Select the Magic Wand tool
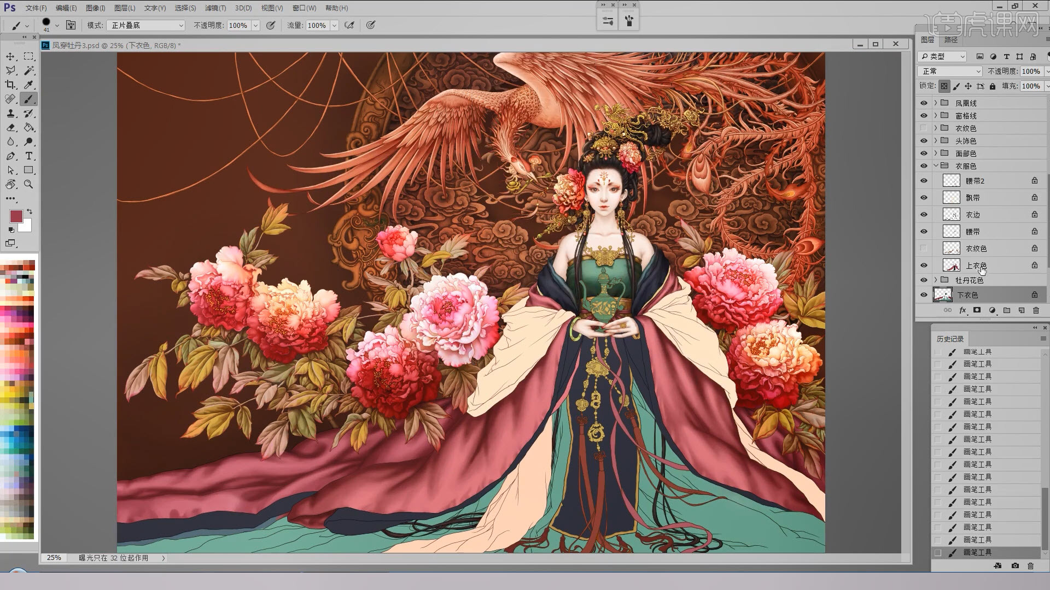The width and height of the screenshot is (1050, 590). (29, 70)
